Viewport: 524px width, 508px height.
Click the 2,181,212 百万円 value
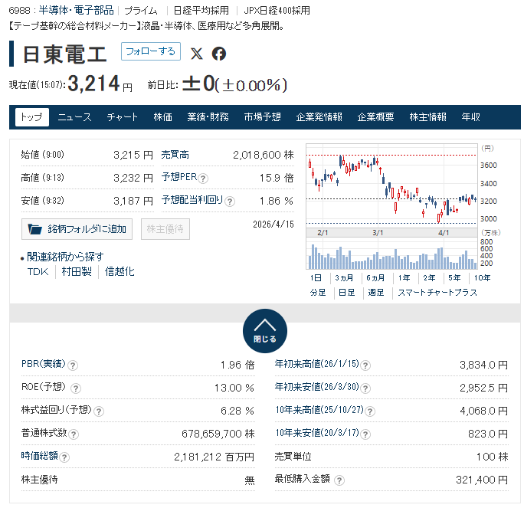[x=214, y=457]
